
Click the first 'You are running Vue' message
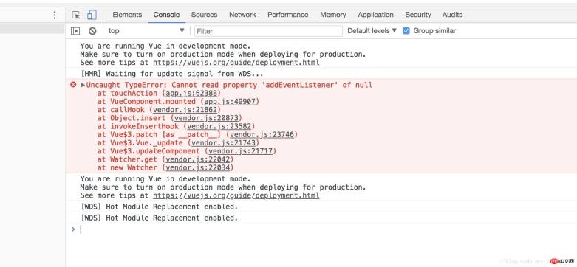click(x=165, y=46)
